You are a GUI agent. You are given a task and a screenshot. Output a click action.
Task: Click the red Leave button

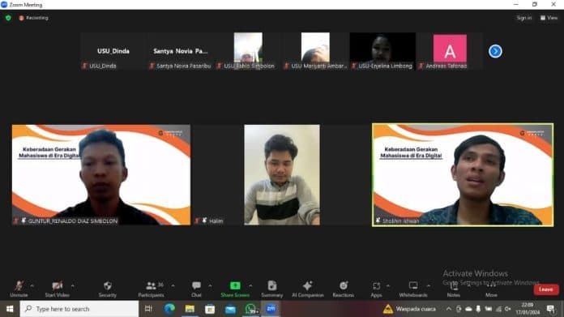point(546,289)
